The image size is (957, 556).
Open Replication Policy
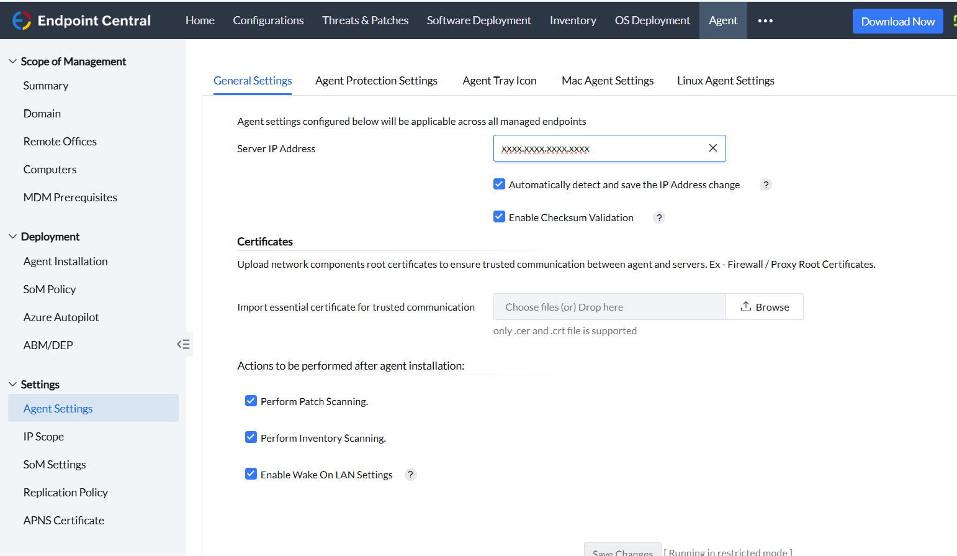click(x=66, y=493)
